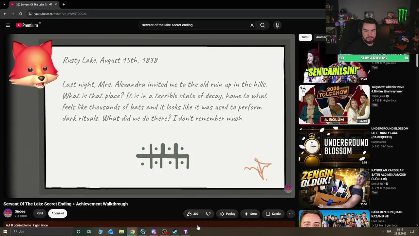Select the Tümü filter chip
Screen dimensions: 419x236
(305, 37)
